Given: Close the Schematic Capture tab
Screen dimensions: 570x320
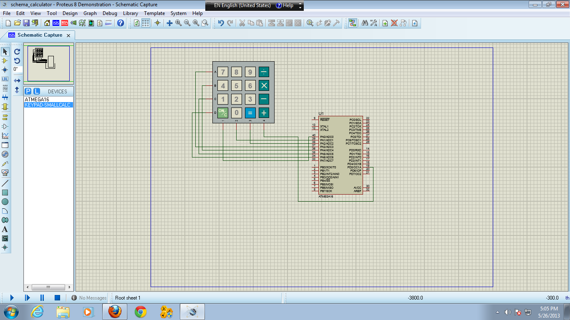Looking at the screenshot, I should pyautogui.click(x=69, y=35).
